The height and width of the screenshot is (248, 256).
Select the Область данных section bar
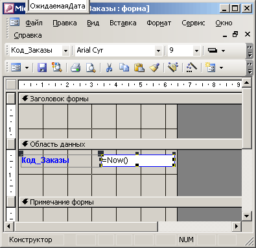tap(130, 144)
